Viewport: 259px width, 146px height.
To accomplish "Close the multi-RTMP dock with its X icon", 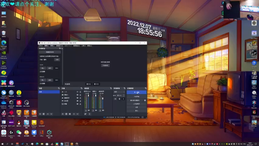I will tap(62, 48).
